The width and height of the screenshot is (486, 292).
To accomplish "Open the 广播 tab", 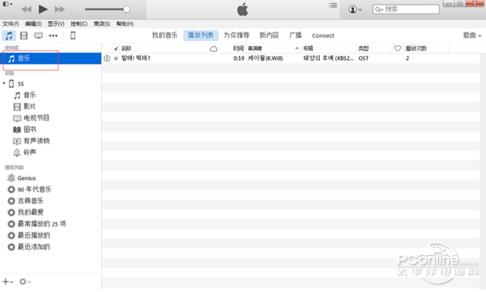I will point(295,36).
